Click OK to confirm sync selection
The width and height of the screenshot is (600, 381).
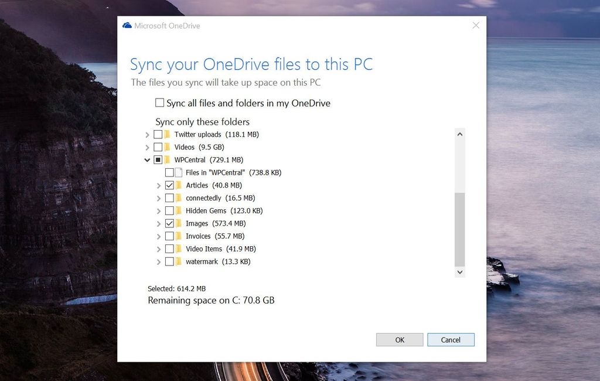click(x=400, y=339)
